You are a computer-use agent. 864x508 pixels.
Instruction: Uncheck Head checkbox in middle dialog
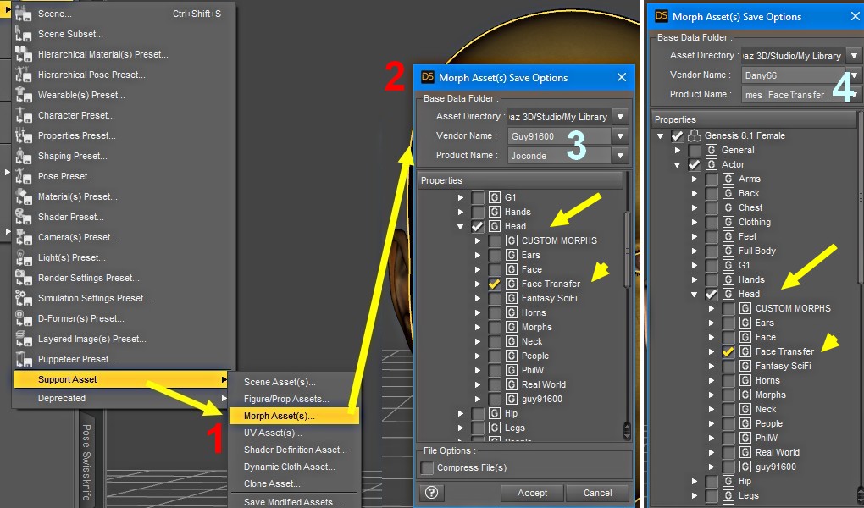pos(478,226)
